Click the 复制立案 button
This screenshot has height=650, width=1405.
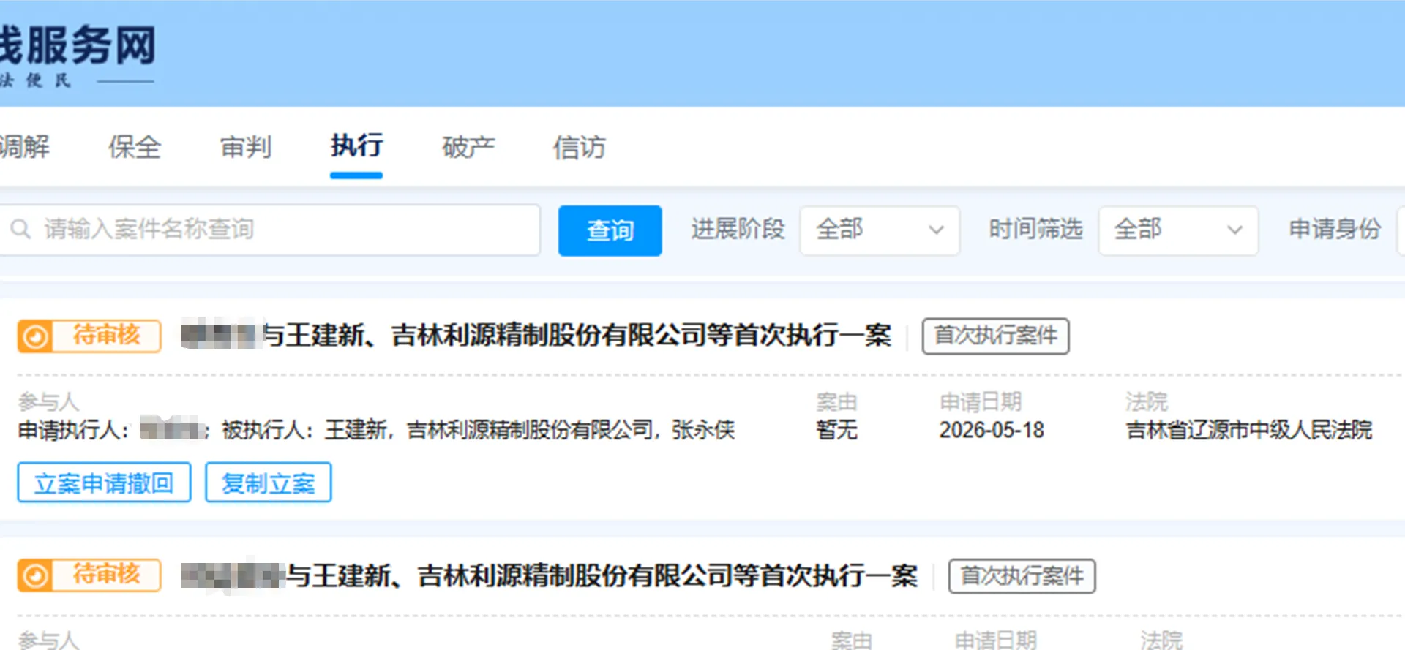[x=268, y=483]
